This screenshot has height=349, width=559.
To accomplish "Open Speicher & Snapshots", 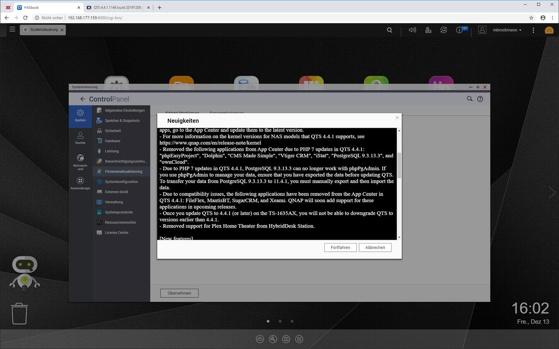I will click(121, 121).
